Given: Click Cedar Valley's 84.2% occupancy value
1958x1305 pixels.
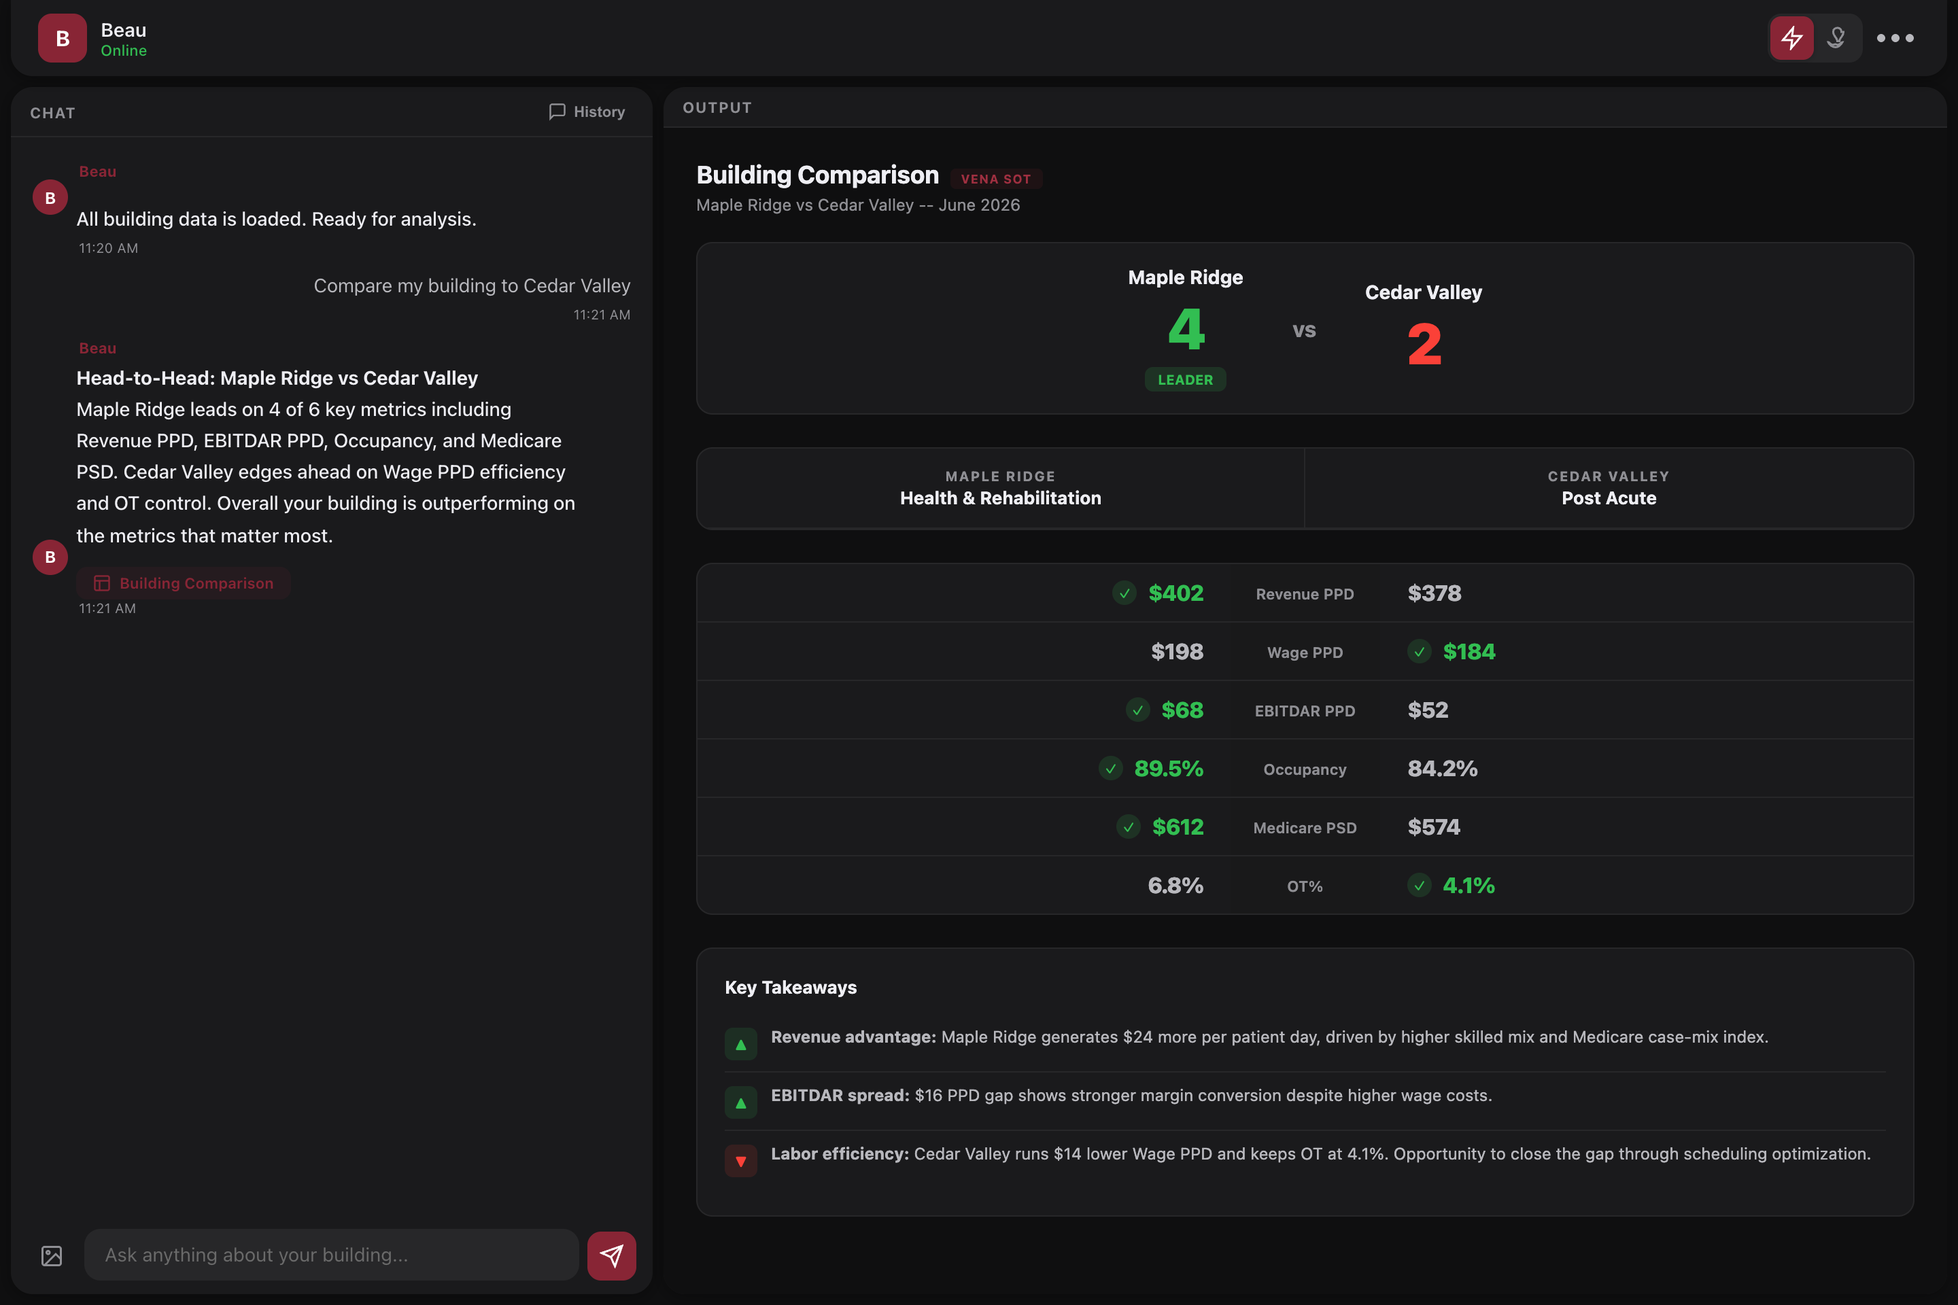Looking at the screenshot, I should [1443, 768].
